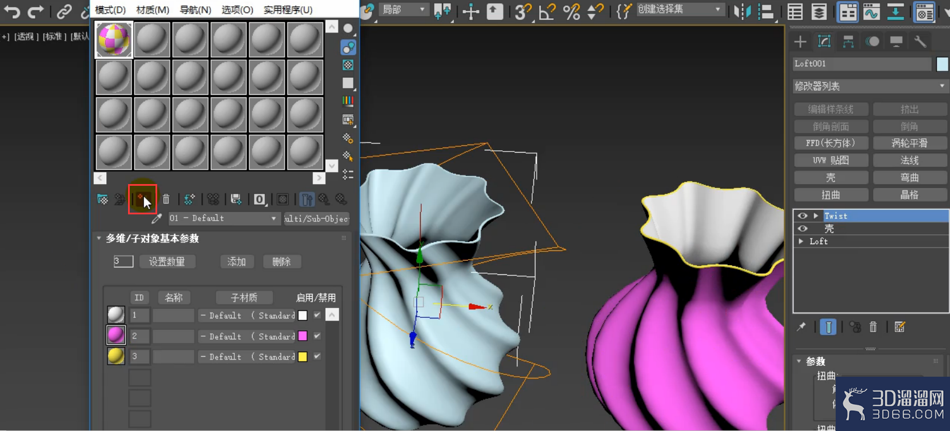This screenshot has width=950, height=431.
Task: Open 实用程序(U) menu
Action: (288, 10)
